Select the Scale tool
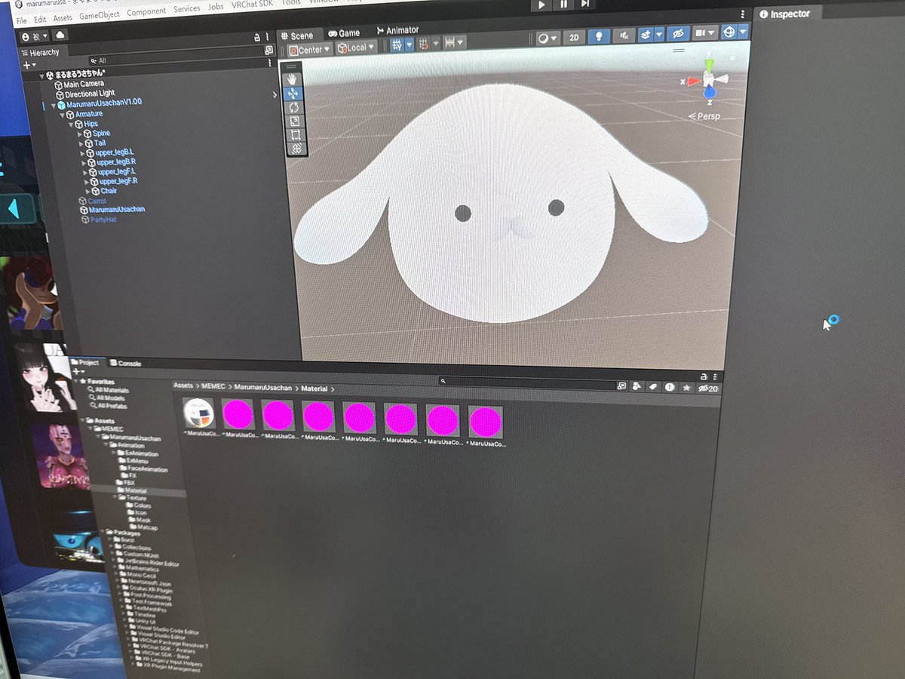Viewport: 905px width, 679px height. [295, 121]
